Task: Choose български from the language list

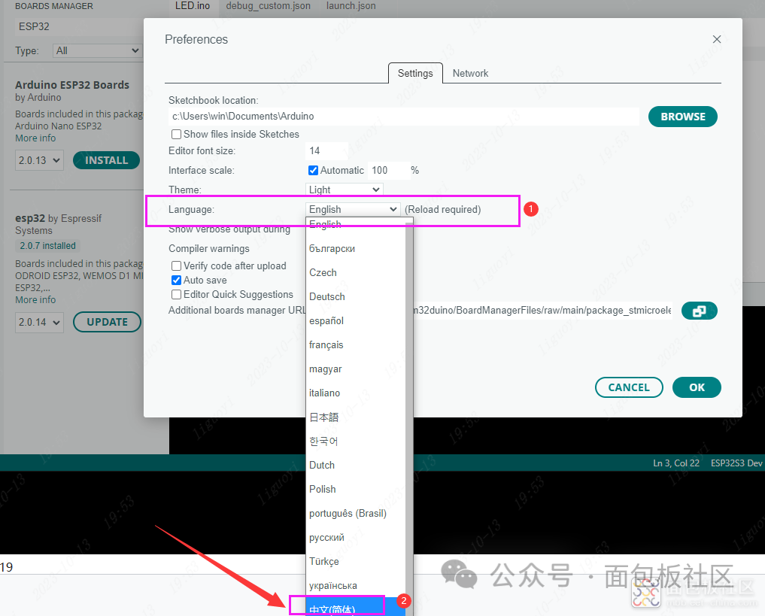Action: pos(356,248)
